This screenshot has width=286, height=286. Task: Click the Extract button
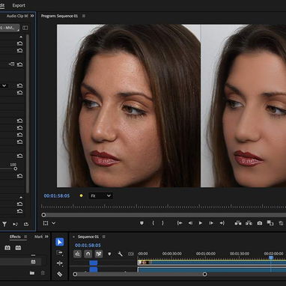coord(249,223)
